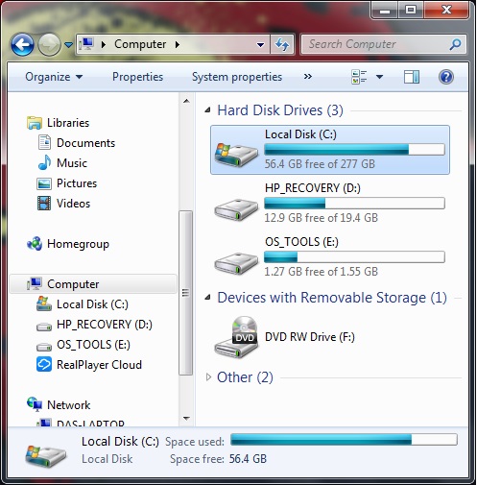The height and width of the screenshot is (485, 477).
Task: Select the DVD RW Drive (F:) icon
Action: pyautogui.click(x=236, y=337)
